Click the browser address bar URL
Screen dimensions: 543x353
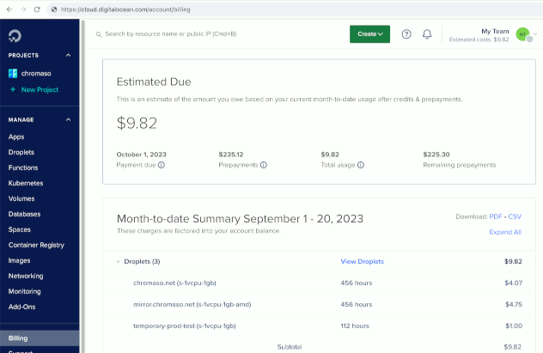125,9
